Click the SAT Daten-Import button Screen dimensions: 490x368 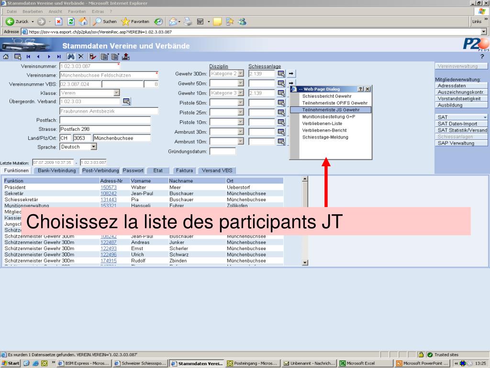pyautogui.click(x=461, y=124)
